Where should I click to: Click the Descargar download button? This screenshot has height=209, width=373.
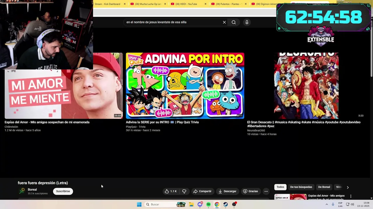point(227,191)
